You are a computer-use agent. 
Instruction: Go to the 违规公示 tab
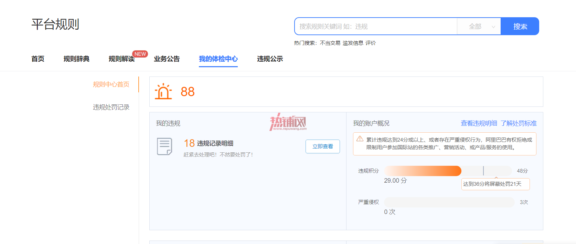pos(270,59)
